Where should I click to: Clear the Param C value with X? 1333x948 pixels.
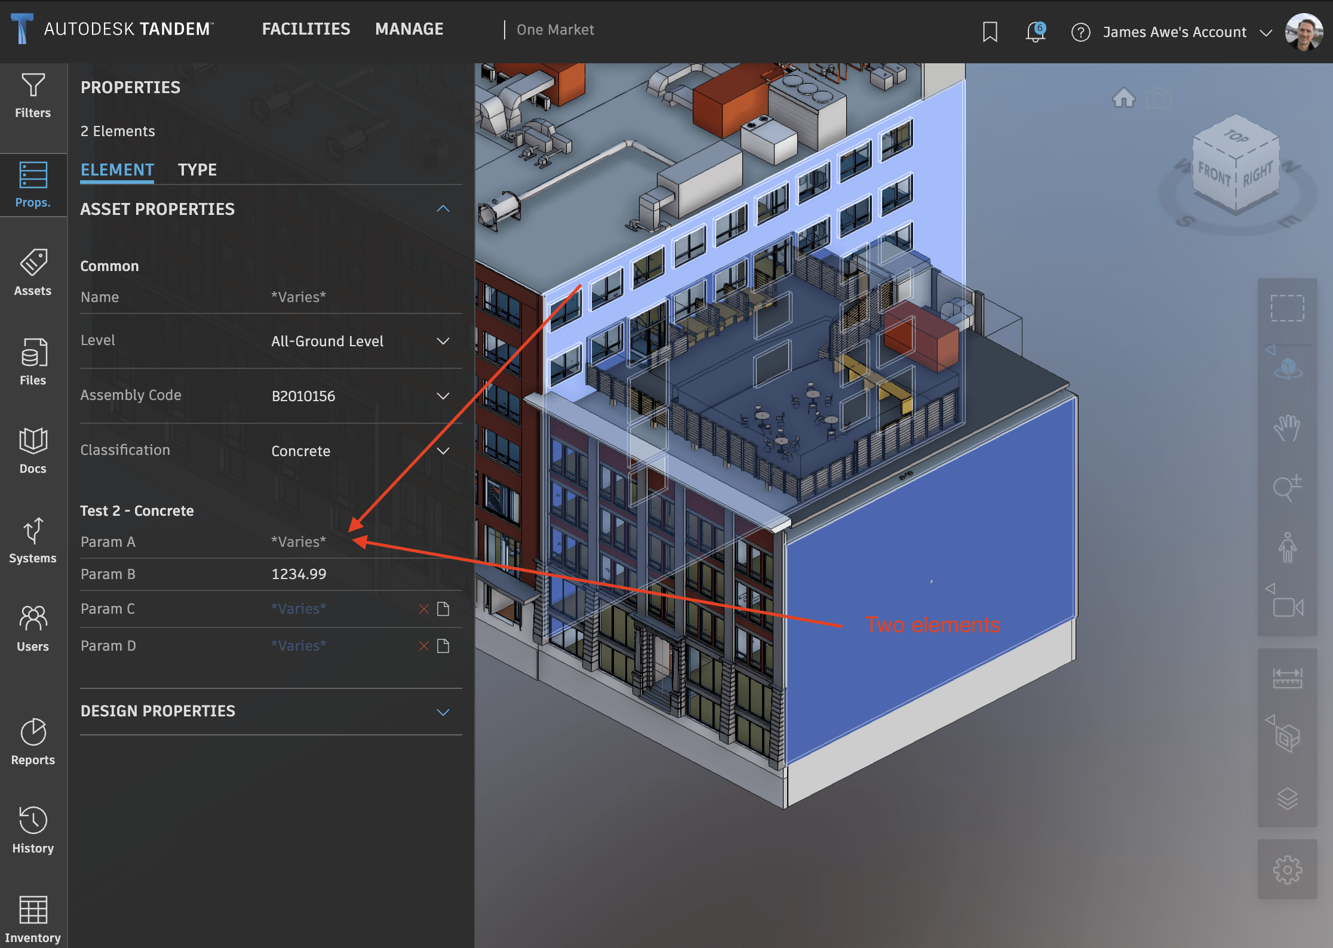[424, 609]
